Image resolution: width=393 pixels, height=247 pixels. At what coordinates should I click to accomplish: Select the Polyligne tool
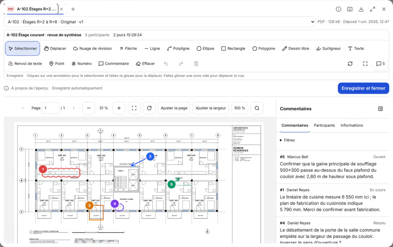(178, 48)
